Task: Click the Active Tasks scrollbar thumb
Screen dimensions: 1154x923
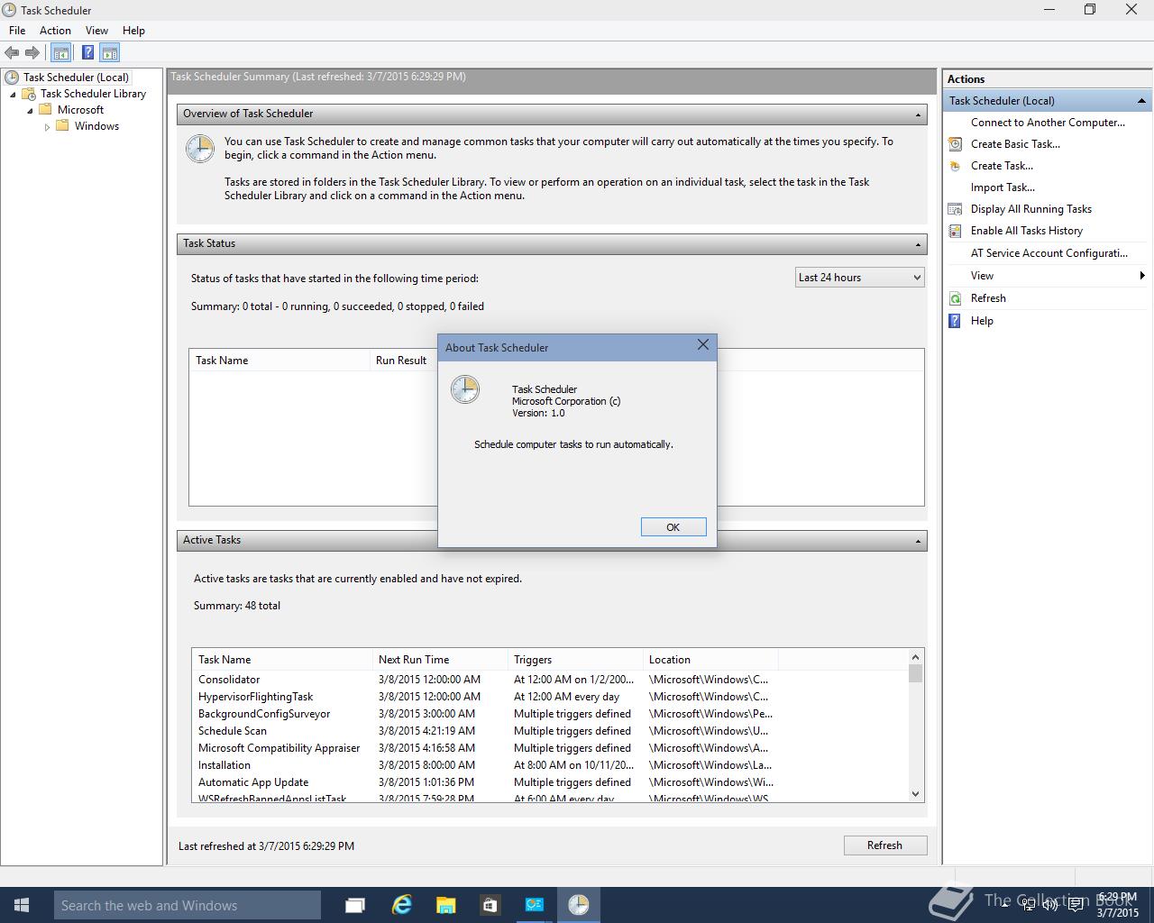Action: click(x=916, y=674)
